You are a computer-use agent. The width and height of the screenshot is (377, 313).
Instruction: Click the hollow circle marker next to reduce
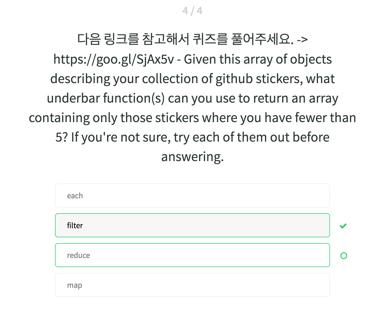click(343, 256)
